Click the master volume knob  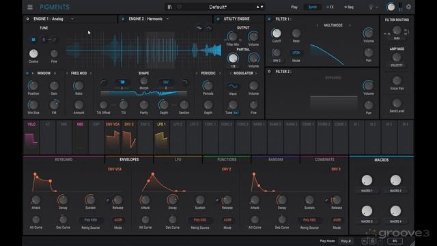tap(391, 8)
